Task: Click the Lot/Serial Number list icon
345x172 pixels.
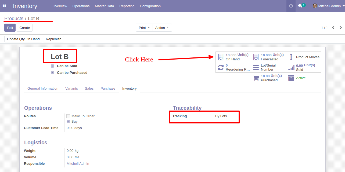Action: pos(256,67)
